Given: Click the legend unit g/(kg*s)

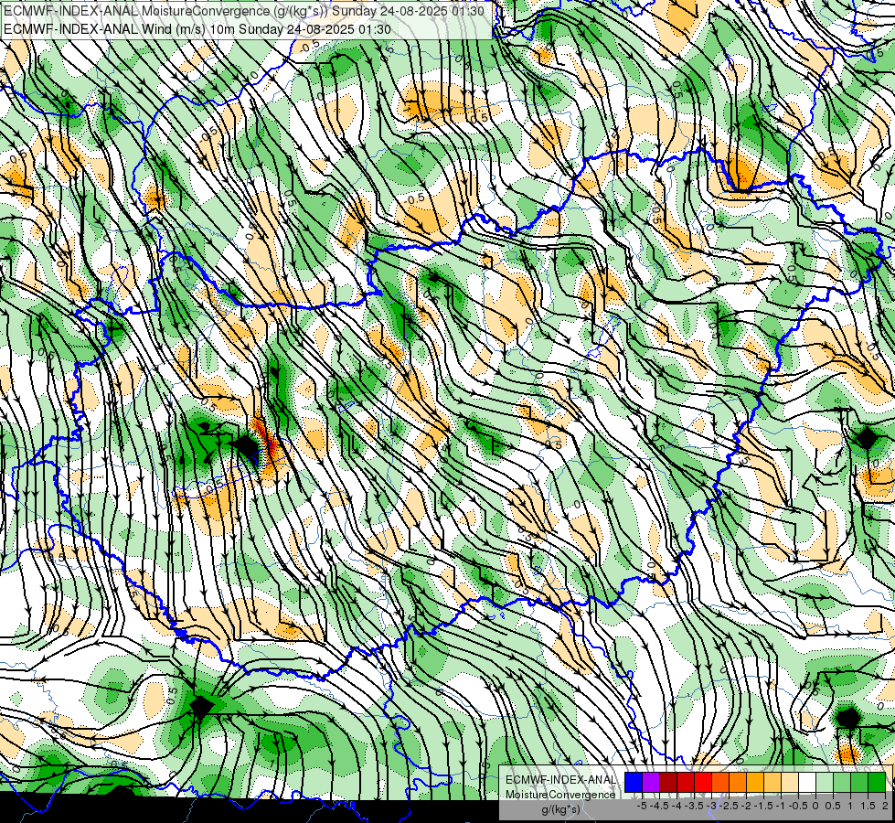Looking at the screenshot, I should [560, 809].
